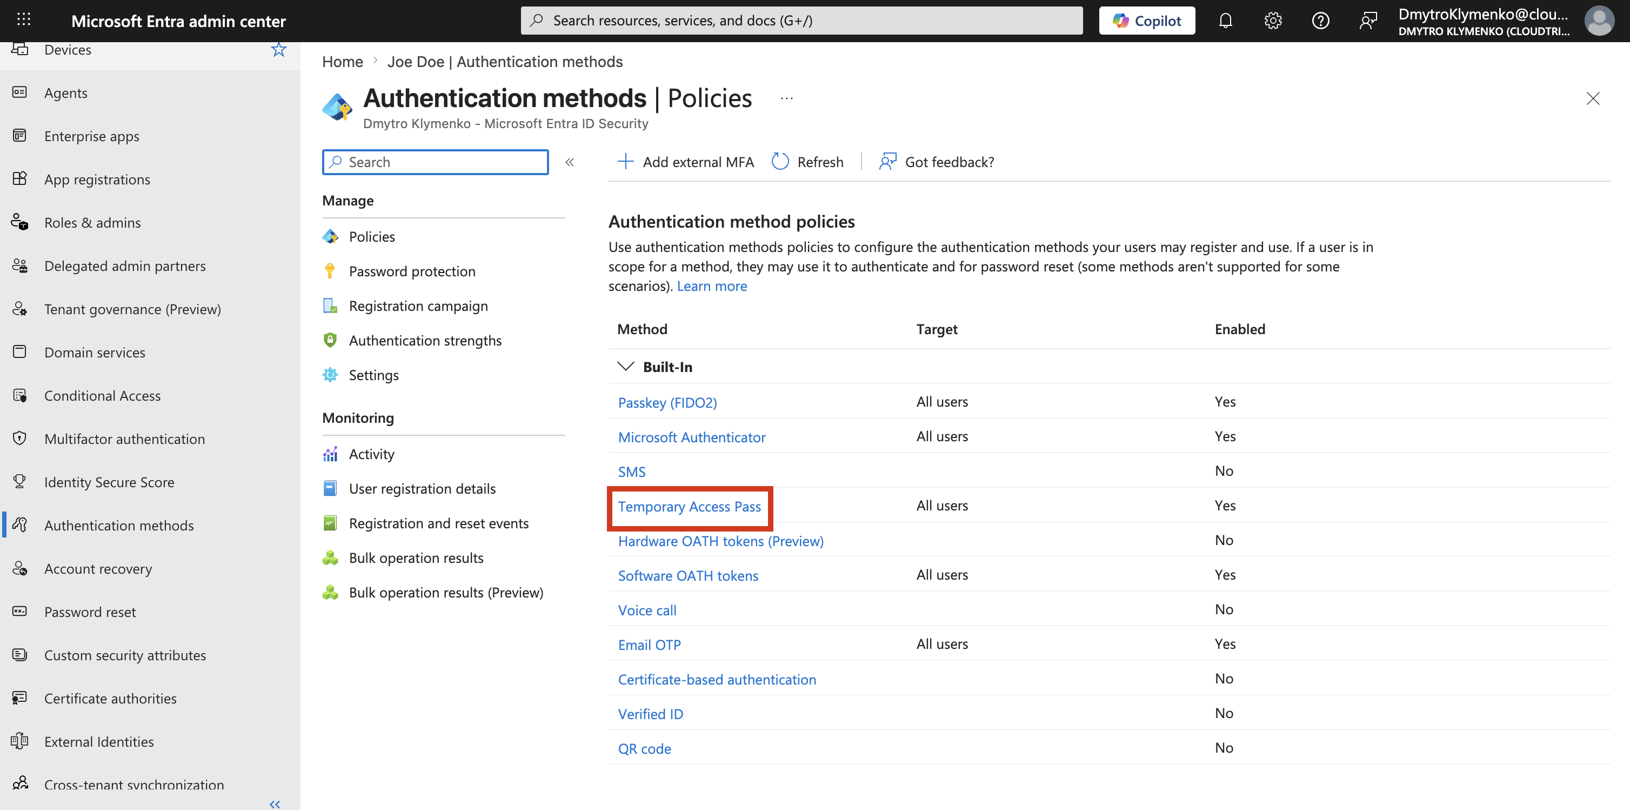Click the Multifactor authentication shield icon
The height and width of the screenshot is (810, 1630).
click(19, 438)
